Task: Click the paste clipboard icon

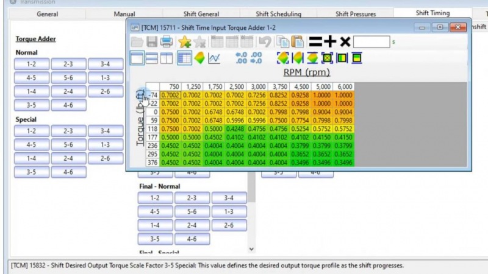Action: tap(298, 42)
